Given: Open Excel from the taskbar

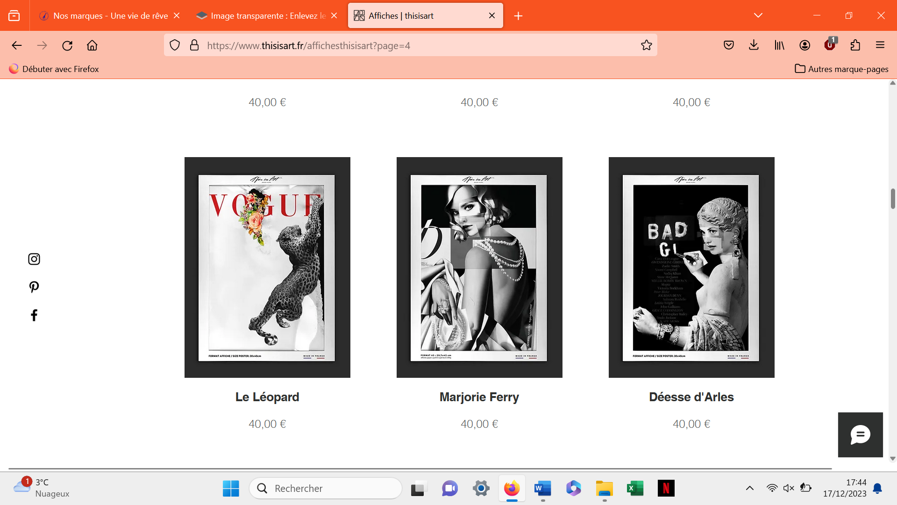Looking at the screenshot, I should click(x=635, y=489).
